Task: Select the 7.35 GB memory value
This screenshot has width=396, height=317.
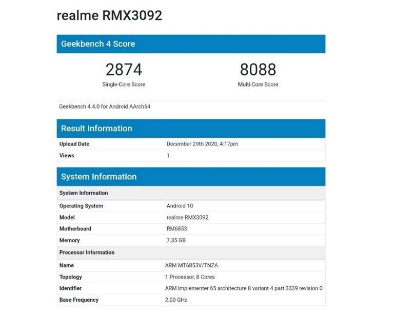Action: [x=176, y=240]
